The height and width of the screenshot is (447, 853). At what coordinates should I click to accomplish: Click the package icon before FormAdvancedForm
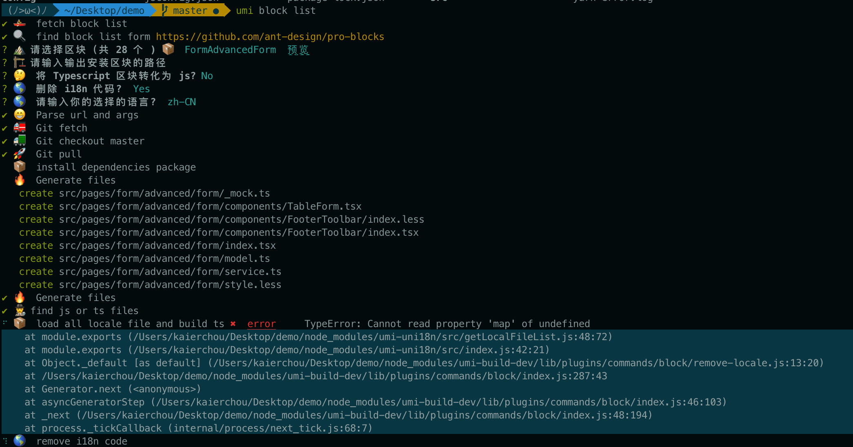168,49
